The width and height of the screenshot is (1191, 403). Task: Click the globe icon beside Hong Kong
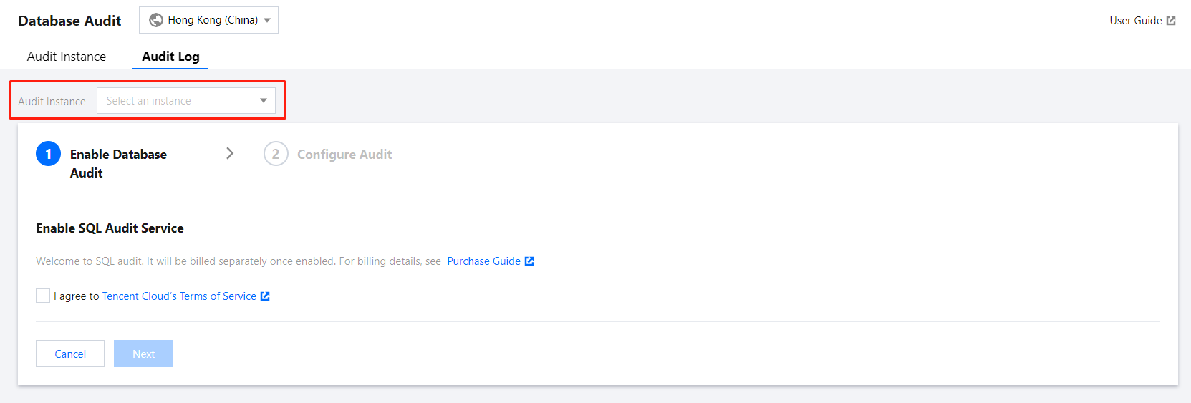tap(155, 20)
